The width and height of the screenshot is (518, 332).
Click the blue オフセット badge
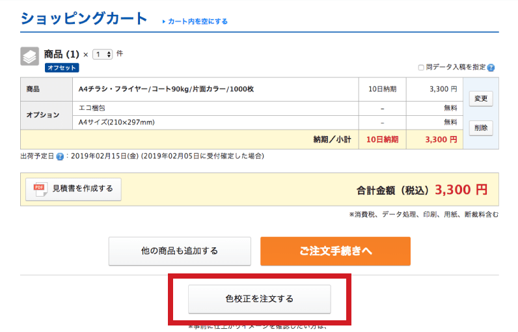click(x=62, y=68)
